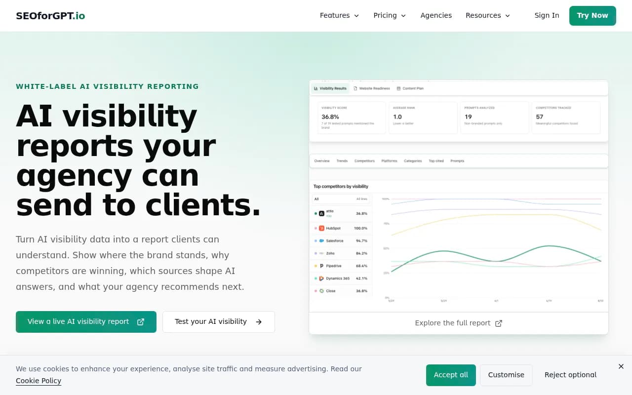Click the attio logo icon in competitor list

coord(321,214)
